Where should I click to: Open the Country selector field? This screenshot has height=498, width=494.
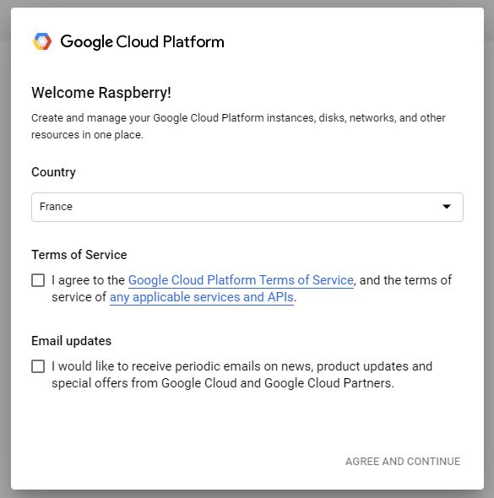click(247, 207)
